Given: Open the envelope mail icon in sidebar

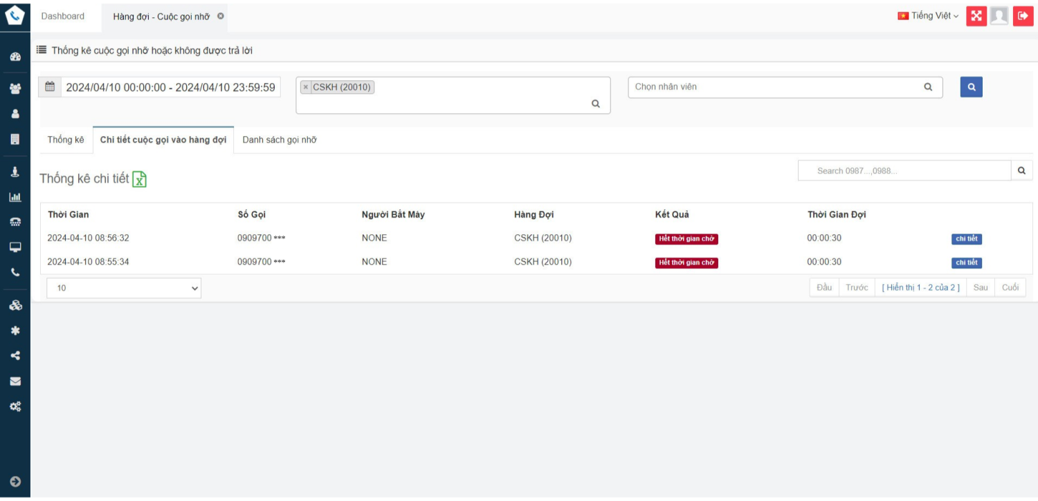Looking at the screenshot, I should [15, 381].
